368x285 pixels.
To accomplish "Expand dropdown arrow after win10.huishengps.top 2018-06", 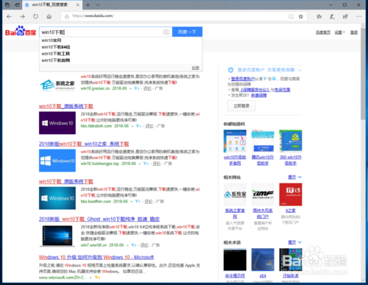I will pyautogui.click(x=139, y=163).
